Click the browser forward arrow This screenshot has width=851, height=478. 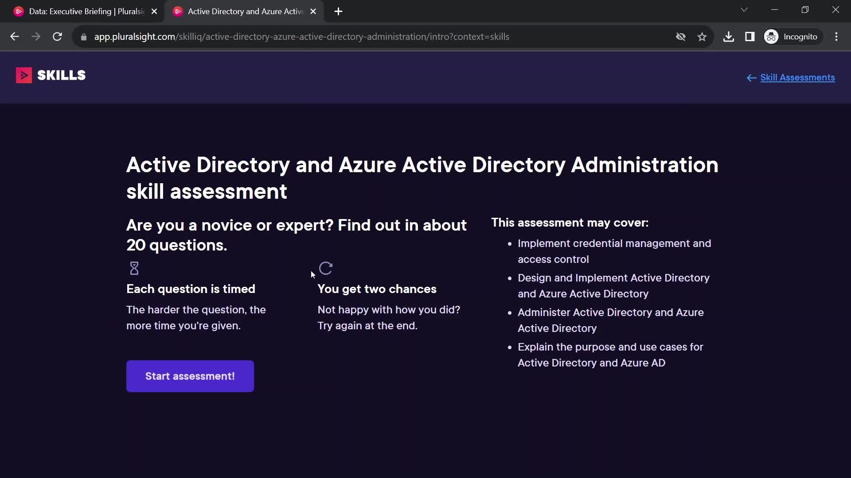click(x=36, y=37)
